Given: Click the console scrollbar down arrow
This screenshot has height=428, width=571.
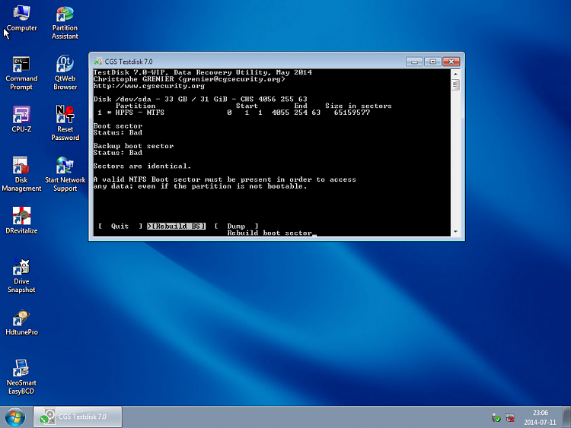Looking at the screenshot, I should [x=455, y=232].
